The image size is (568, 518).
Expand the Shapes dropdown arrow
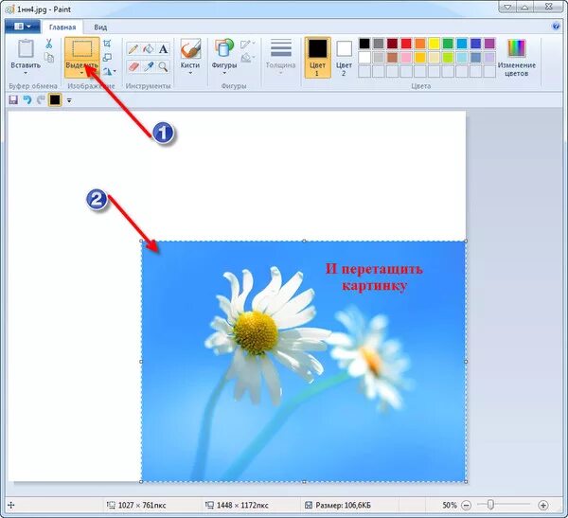[224, 73]
